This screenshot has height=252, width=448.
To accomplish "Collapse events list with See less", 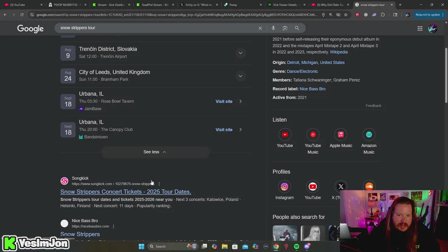I will point(155,152).
